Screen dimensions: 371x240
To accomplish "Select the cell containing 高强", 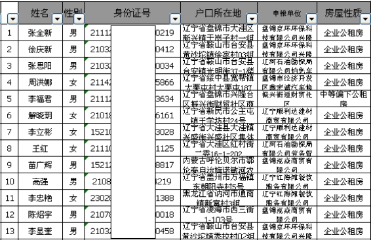I will pyautogui.click(x=40, y=181).
